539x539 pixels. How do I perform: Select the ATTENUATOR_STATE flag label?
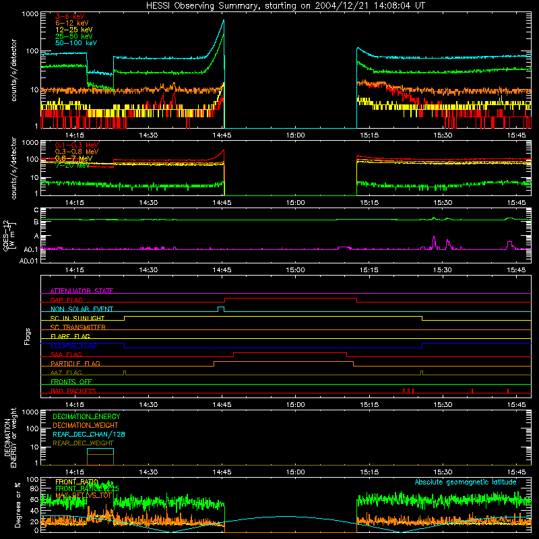[82, 291]
